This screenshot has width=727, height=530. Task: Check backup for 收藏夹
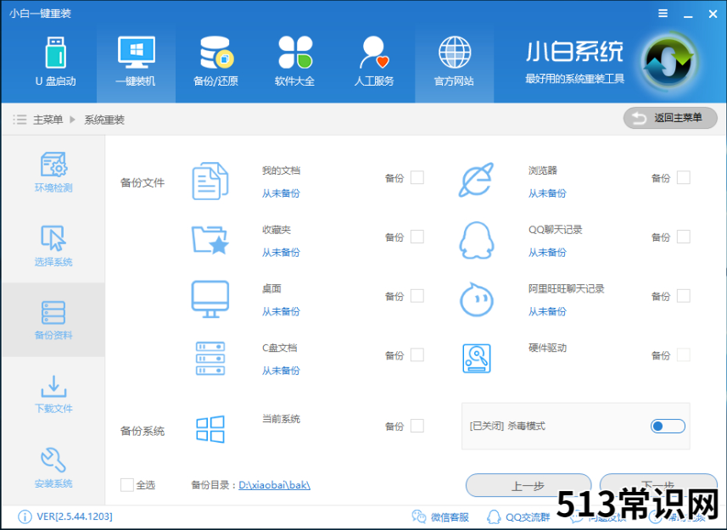pos(417,237)
